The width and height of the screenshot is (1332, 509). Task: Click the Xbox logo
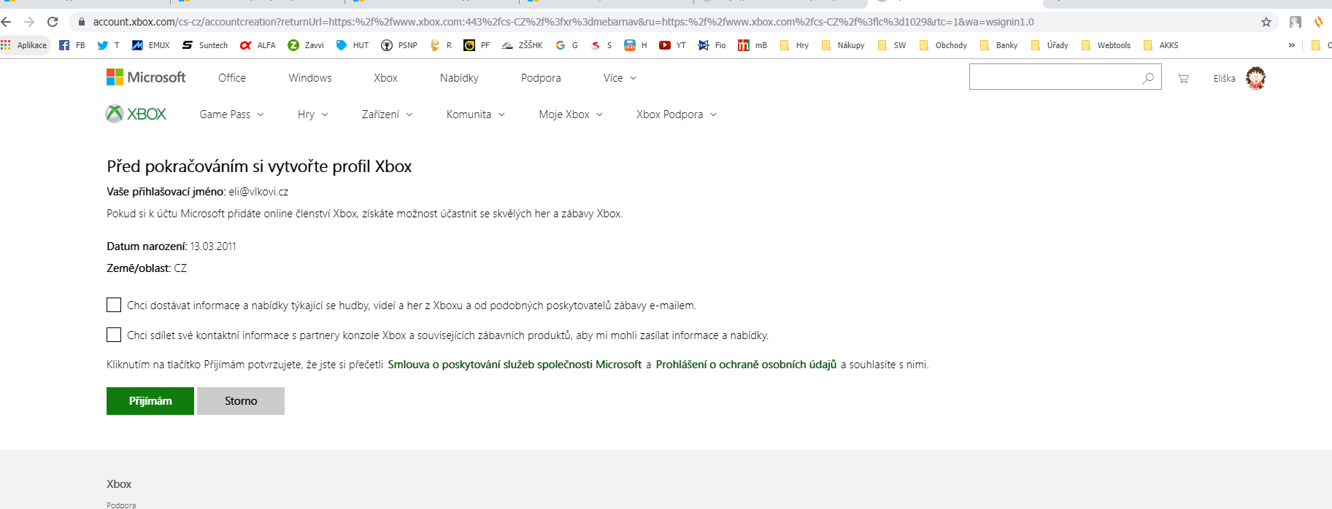tap(136, 114)
